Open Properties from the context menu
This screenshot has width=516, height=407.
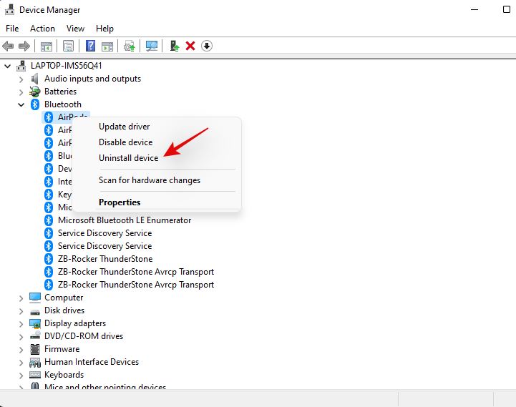pos(120,202)
